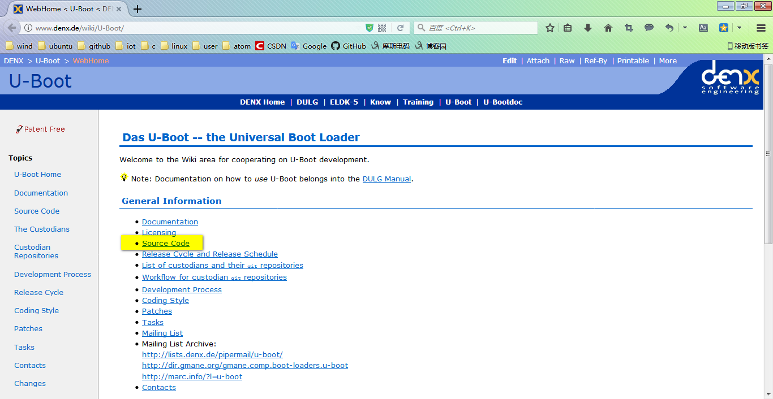Click DENX in the breadcrumb

pyautogui.click(x=14, y=60)
